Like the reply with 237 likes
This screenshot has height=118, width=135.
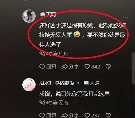click(87, 115)
